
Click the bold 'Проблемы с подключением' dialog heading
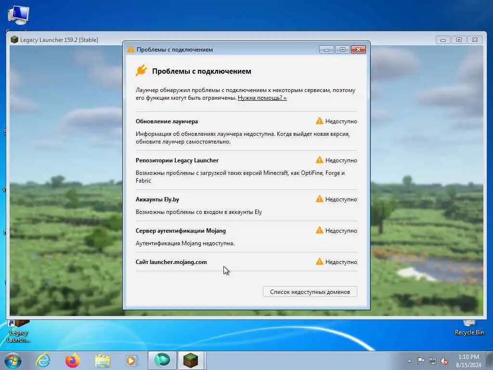tap(202, 71)
